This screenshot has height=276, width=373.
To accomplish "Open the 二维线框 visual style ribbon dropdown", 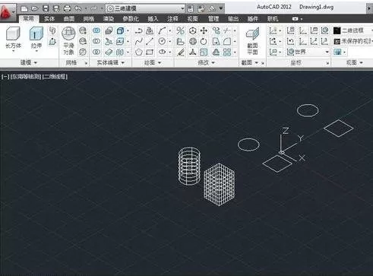I will (x=353, y=30).
